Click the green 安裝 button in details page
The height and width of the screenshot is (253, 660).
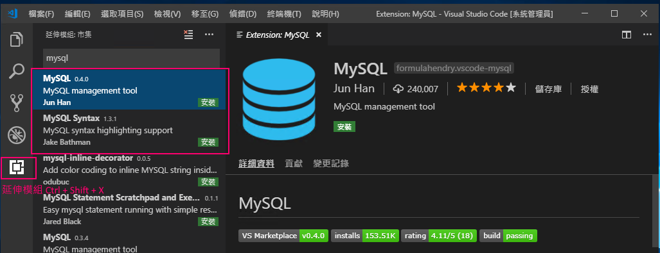(x=344, y=127)
